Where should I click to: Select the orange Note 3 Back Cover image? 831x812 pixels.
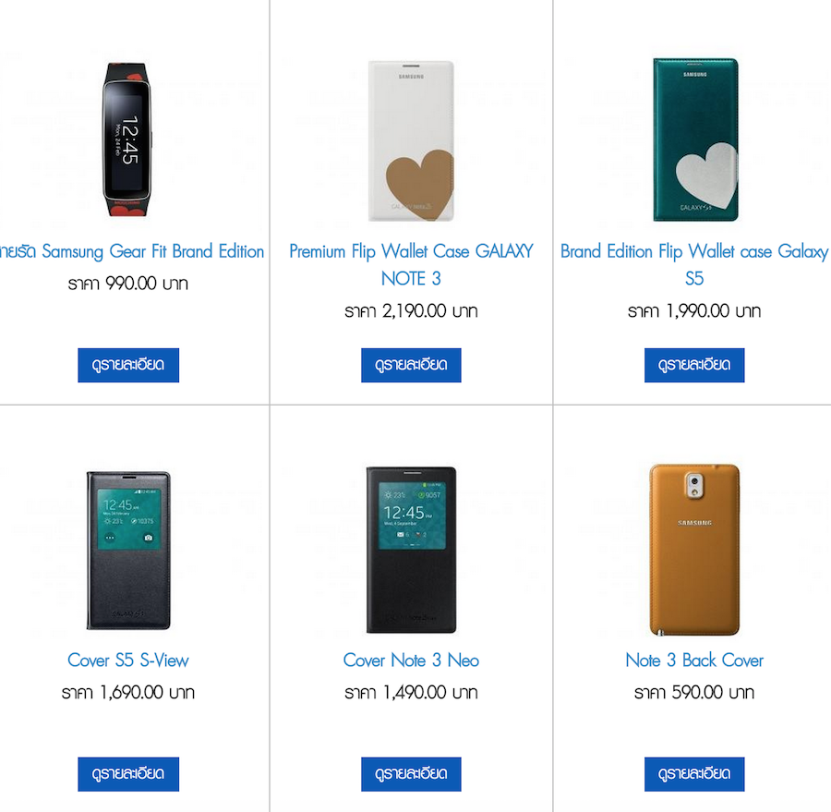tap(694, 551)
